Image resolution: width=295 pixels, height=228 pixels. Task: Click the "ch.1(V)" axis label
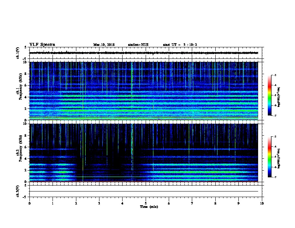point(18,53)
